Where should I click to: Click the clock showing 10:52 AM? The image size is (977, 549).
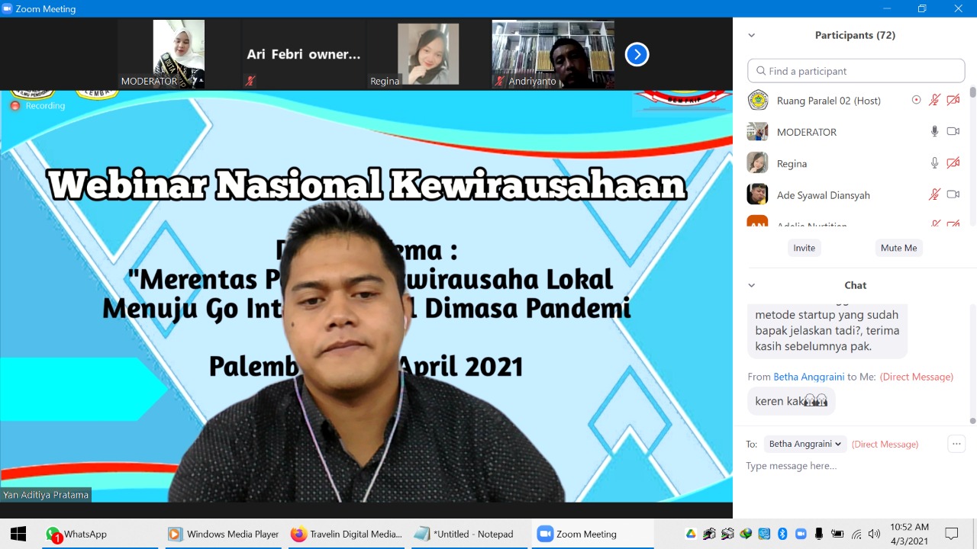(909, 527)
